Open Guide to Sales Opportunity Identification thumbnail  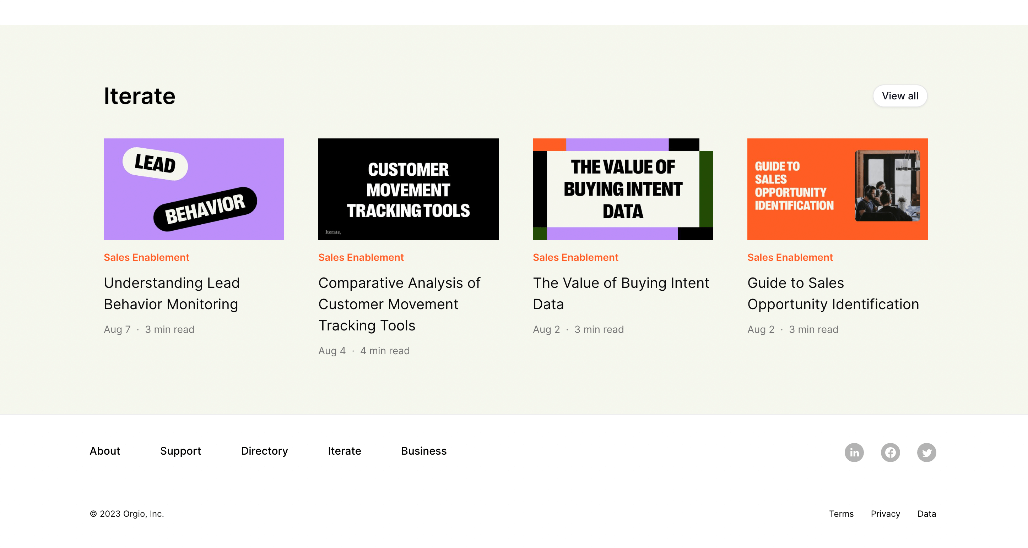click(x=837, y=189)
